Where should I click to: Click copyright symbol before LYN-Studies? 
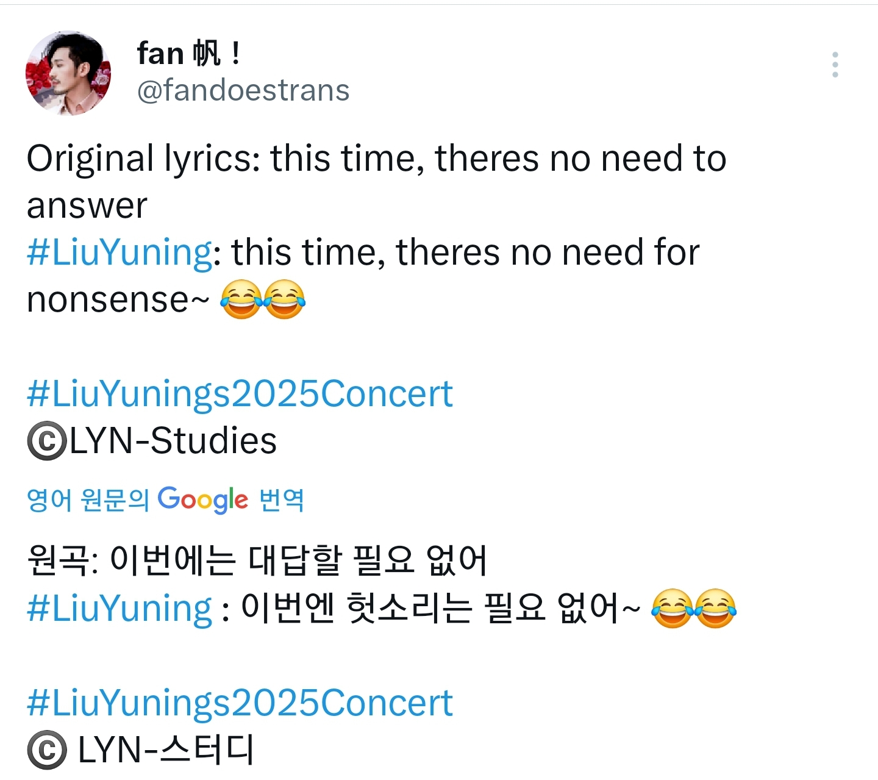tap(46, 442)
